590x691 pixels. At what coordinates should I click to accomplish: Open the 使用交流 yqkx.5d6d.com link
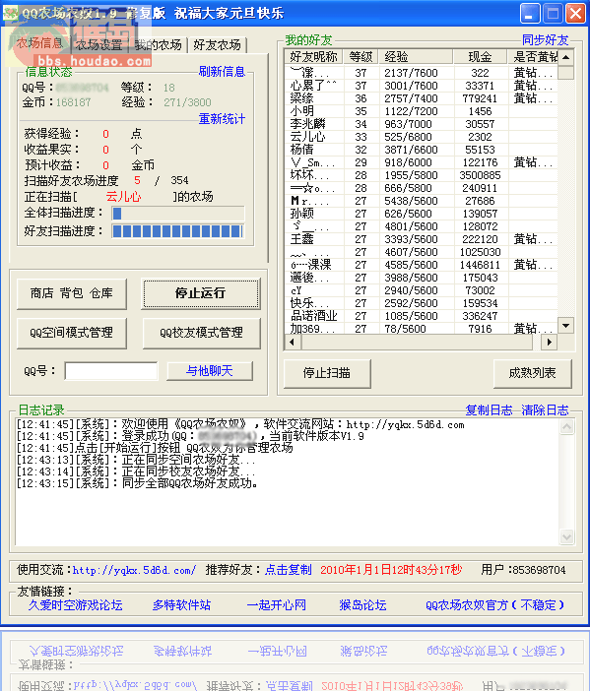134,570
